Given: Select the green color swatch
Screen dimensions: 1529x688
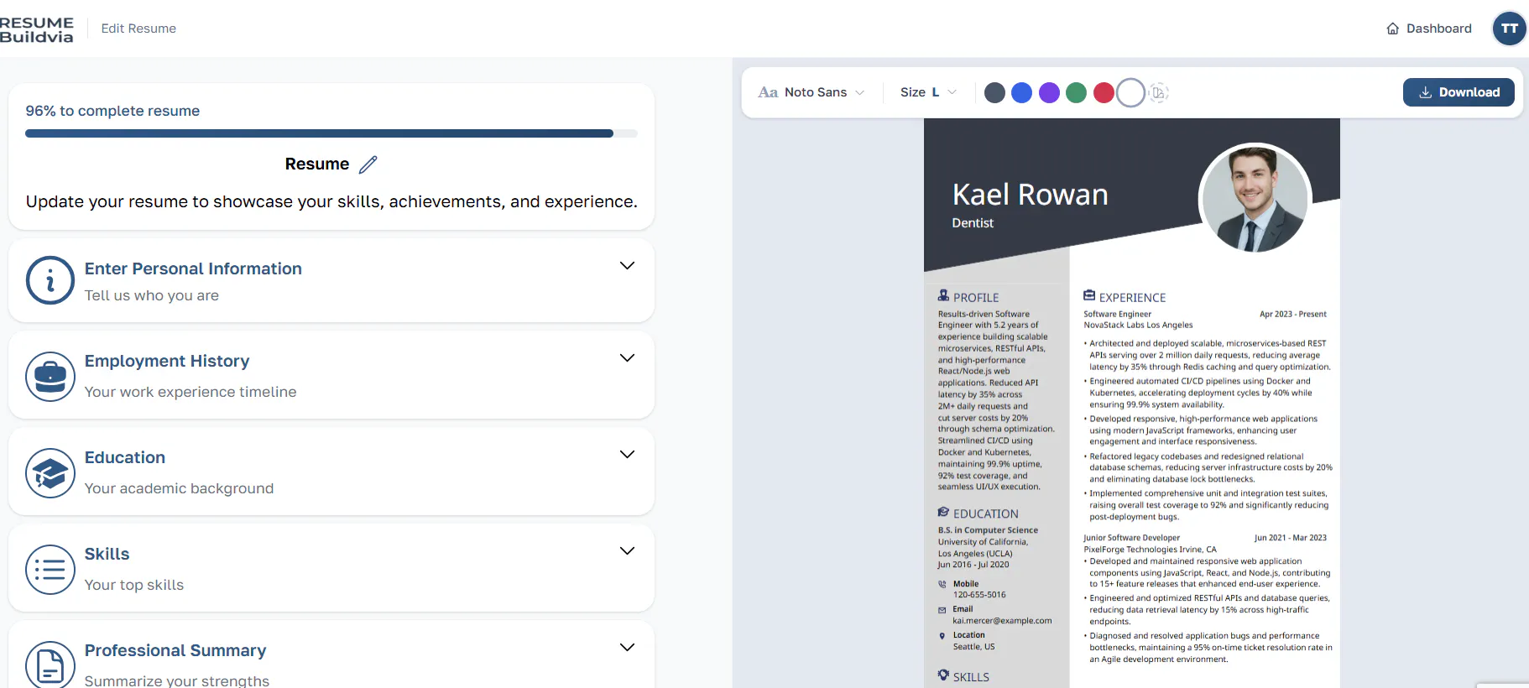Looking at the screenshot, I should point(1076,92).
